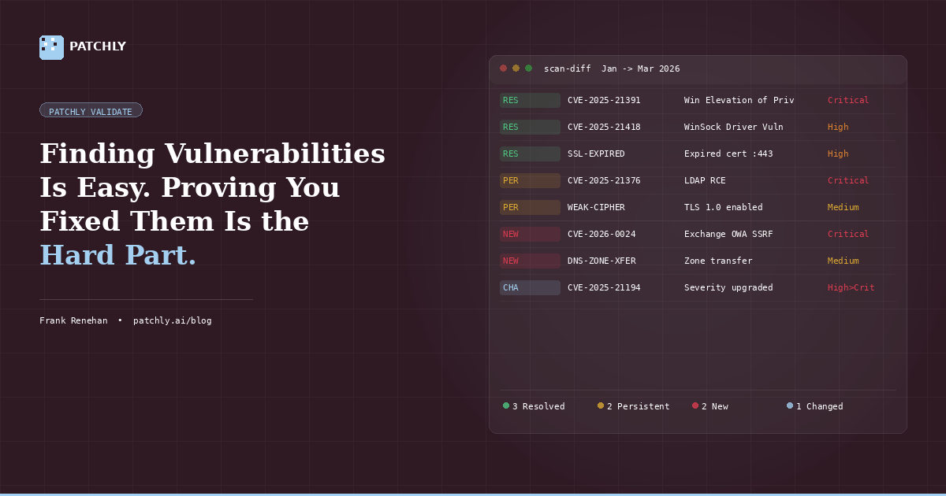Click 'Exchange OWA SSRF' description

pos(728,234)
